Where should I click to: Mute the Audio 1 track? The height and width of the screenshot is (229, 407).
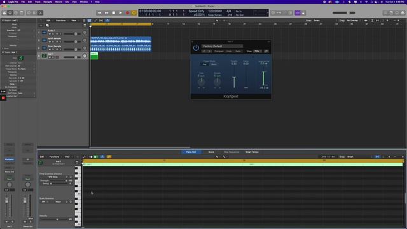click(x=50, y=34)
